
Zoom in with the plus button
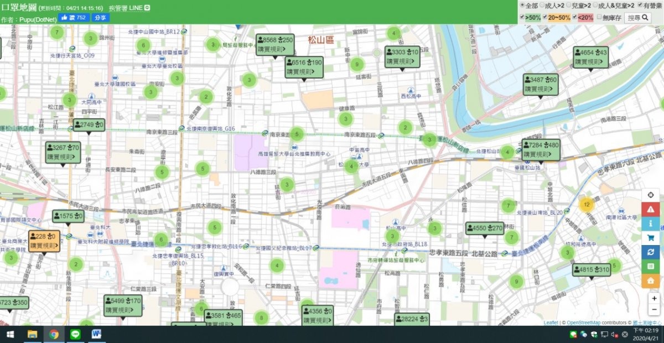point(654,298)
